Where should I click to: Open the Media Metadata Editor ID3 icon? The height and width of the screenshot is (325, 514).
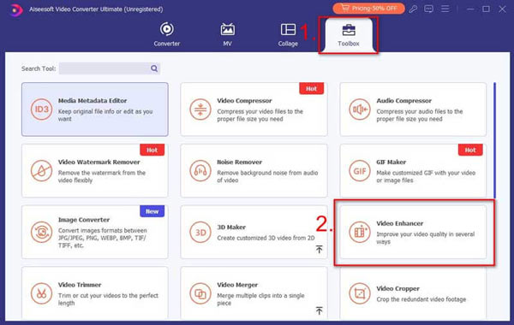(41, 109)
